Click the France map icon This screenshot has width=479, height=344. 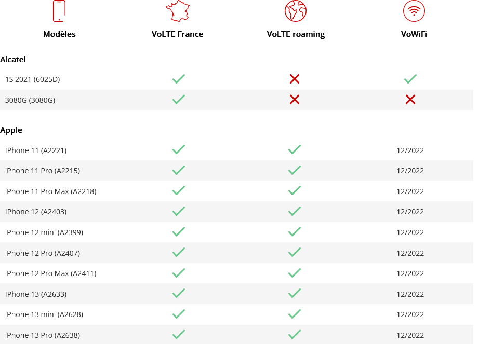(177, 11)
